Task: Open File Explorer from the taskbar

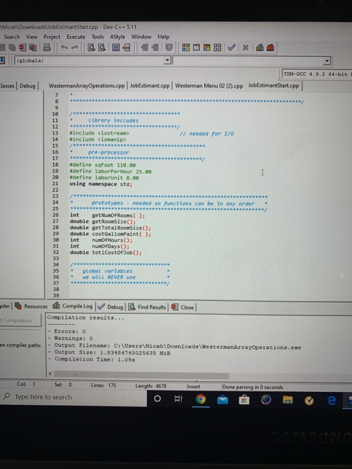Action: (288, 400)
